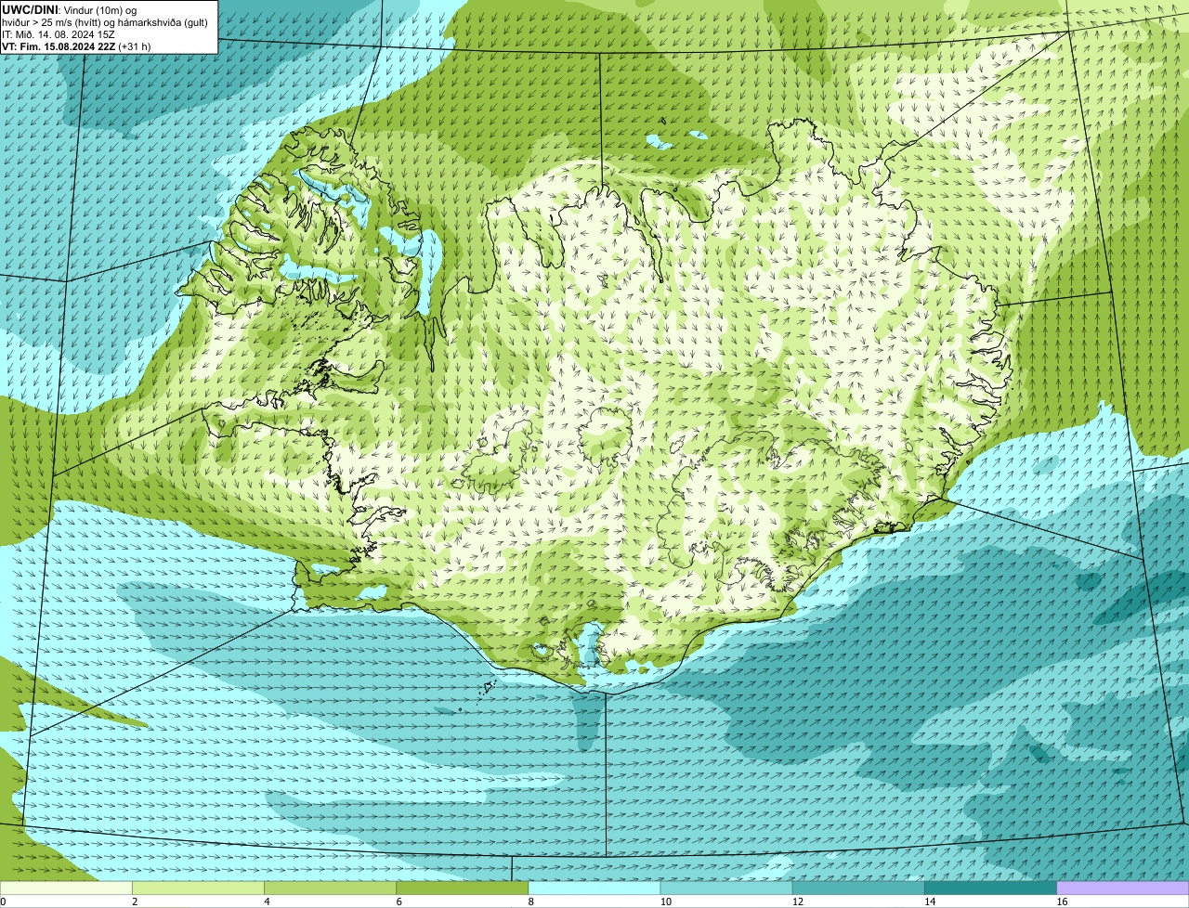Click the "IT: Mið. 14. 08. 2024 15Z" line

pyautogui.click(x=59, y=35)
